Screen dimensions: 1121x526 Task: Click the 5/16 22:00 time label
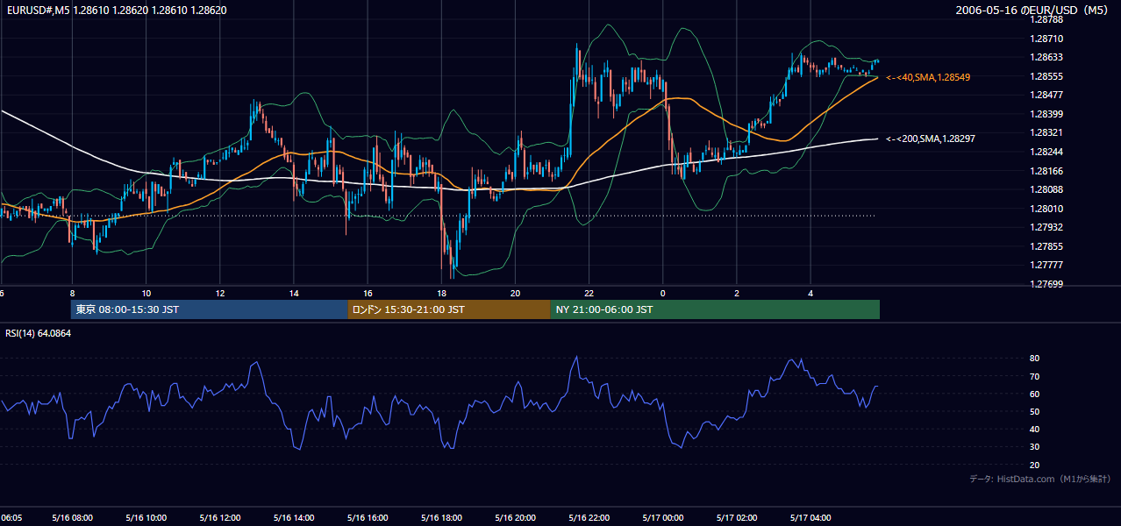point(589,518)
